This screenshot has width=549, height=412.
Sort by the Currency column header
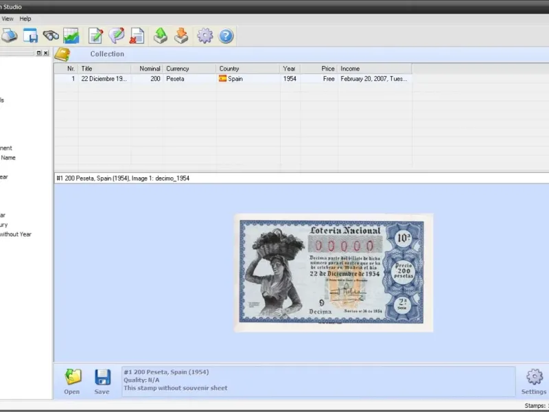(x=190, y=69)
